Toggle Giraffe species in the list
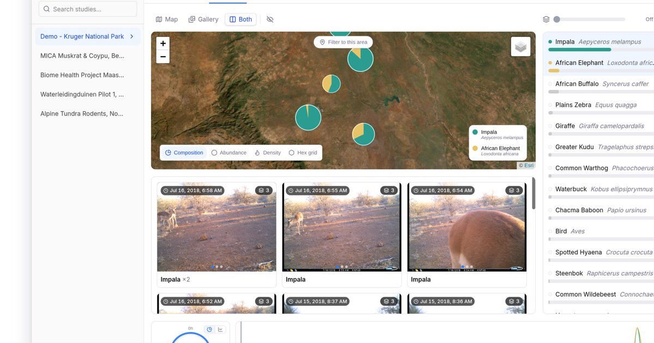Image resolution: width=654 pixels, height=343 pixels. [599, 129]
